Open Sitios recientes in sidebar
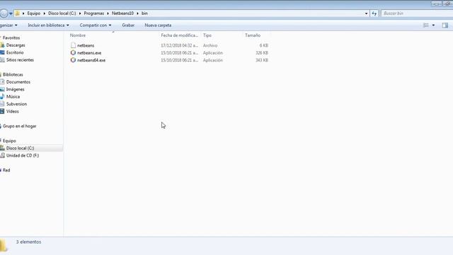Screen dimensions: 453x255 (x=20, y=59)
